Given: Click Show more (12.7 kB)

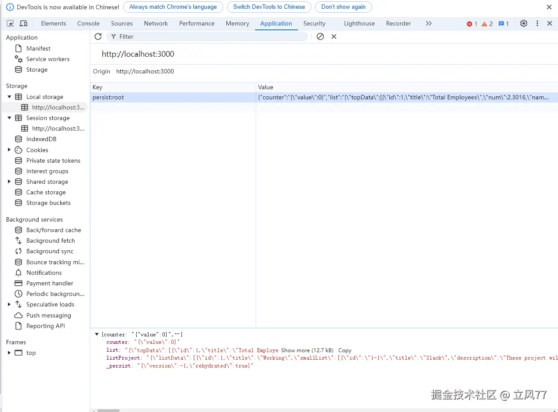Looking at the screenshot, I should pyautogui.click(x=307, y=350).
